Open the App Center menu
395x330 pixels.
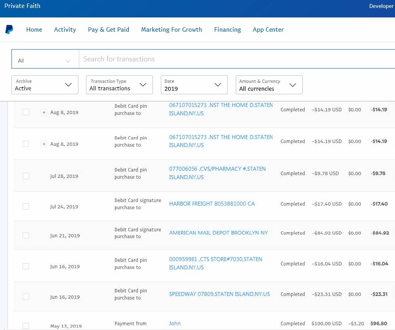click(x=268, y=29)
